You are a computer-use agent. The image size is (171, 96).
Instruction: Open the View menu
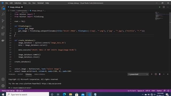(25, 3)
